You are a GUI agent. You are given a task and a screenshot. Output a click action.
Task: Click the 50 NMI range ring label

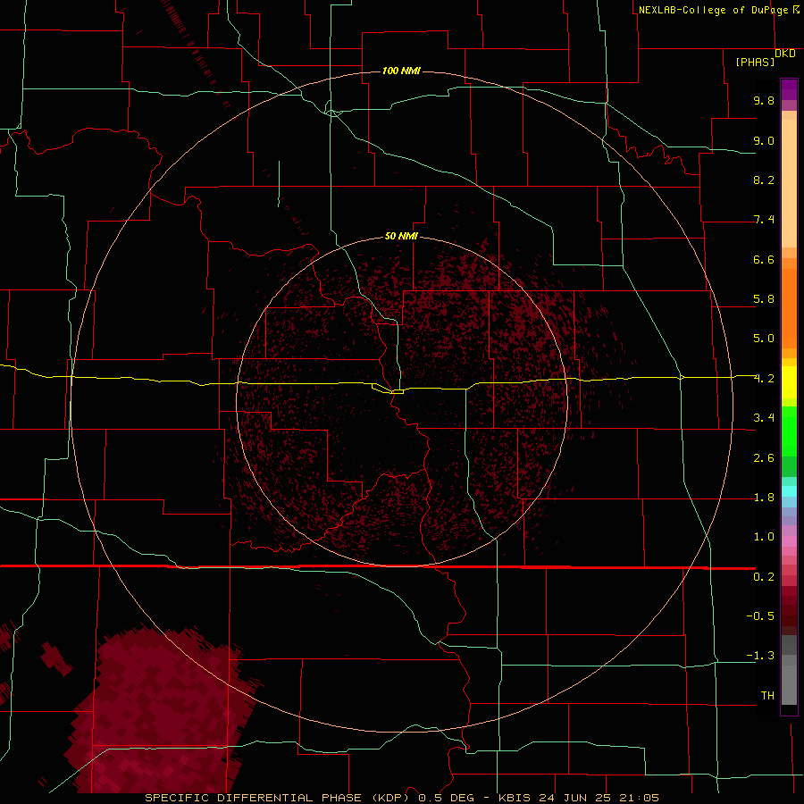point(401,236)
